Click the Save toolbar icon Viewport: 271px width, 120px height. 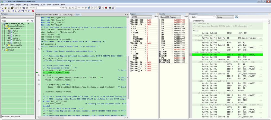tap(9, 8)
